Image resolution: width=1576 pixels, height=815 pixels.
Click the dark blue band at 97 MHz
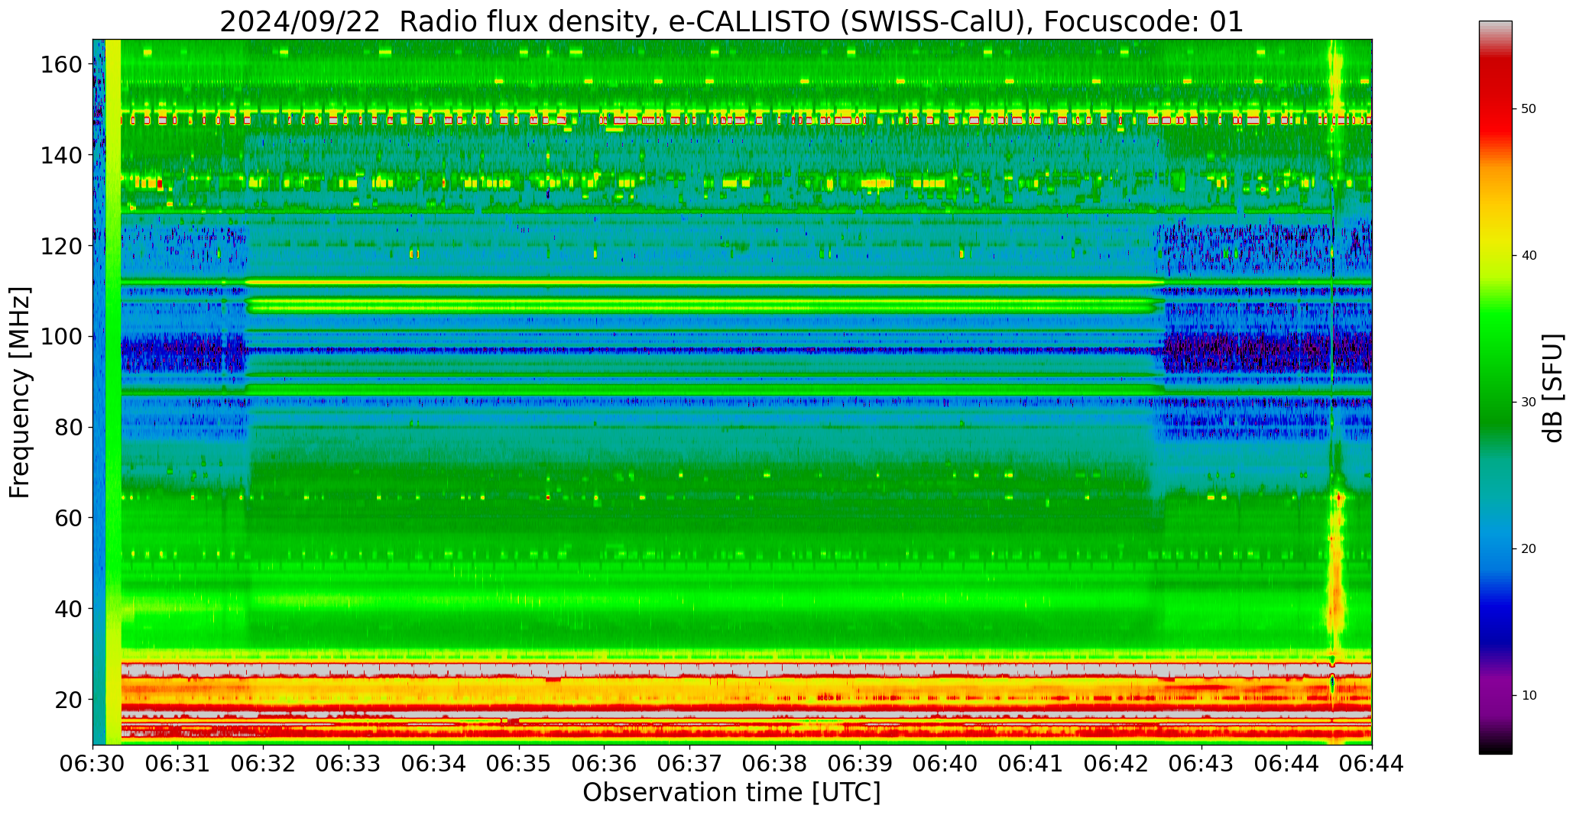(731, 350)
